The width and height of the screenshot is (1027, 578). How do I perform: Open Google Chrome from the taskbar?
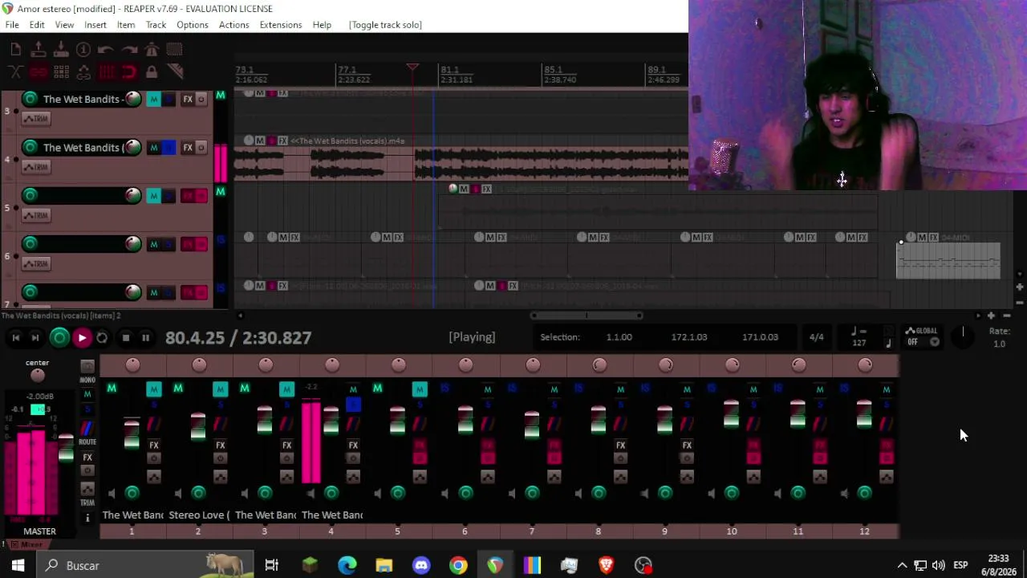[458, 565]
